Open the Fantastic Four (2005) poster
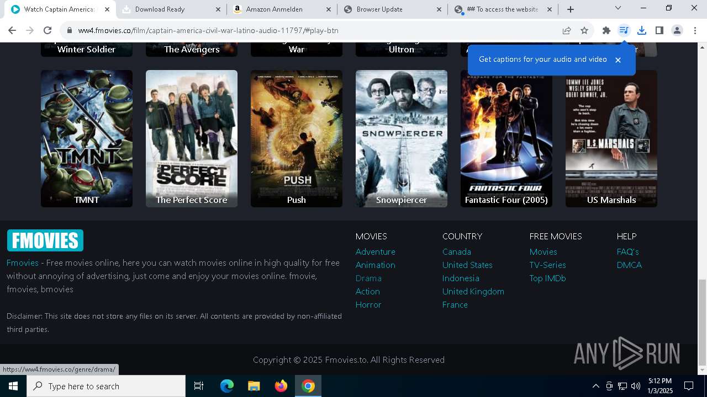The image size is (707, 397). [x=506, y=138]
